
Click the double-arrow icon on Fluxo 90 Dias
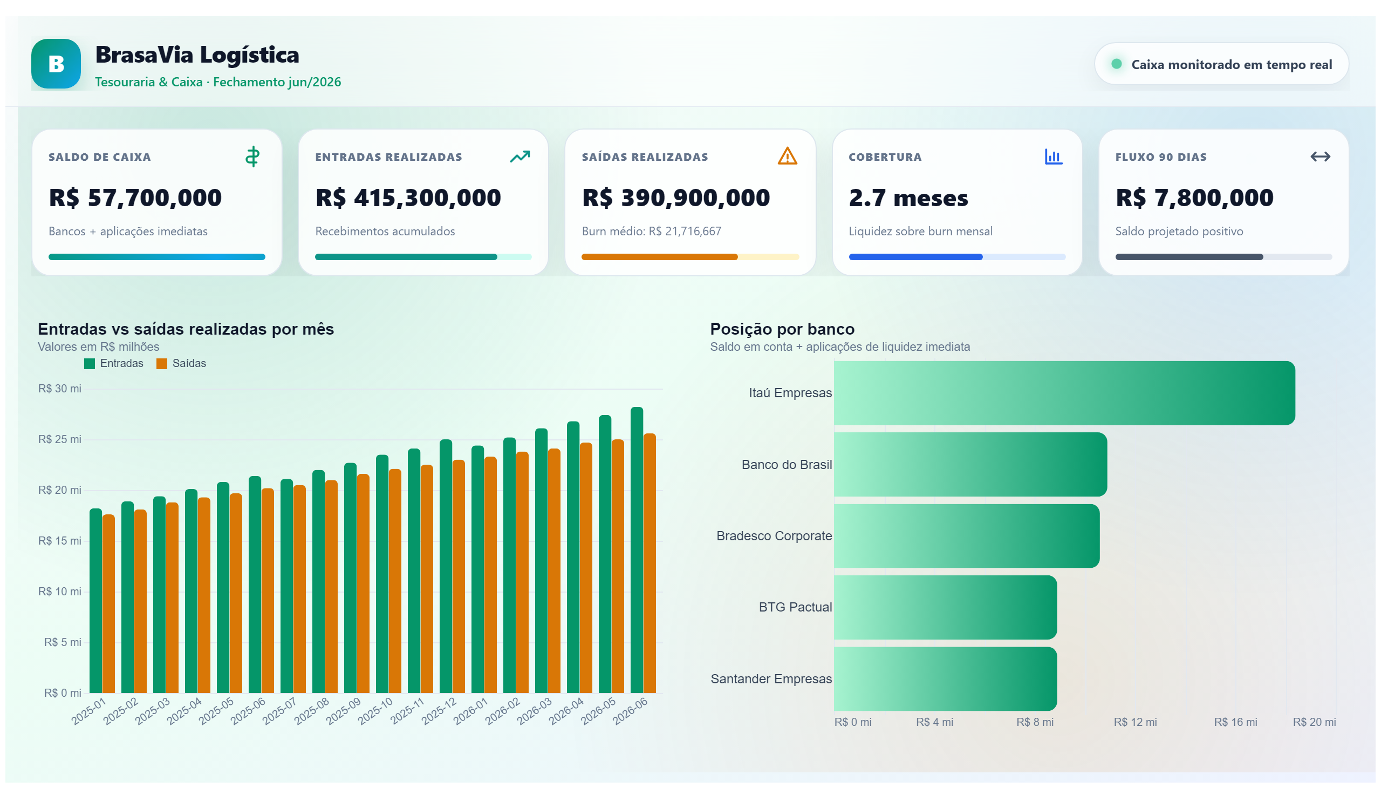click(1320, 157)
